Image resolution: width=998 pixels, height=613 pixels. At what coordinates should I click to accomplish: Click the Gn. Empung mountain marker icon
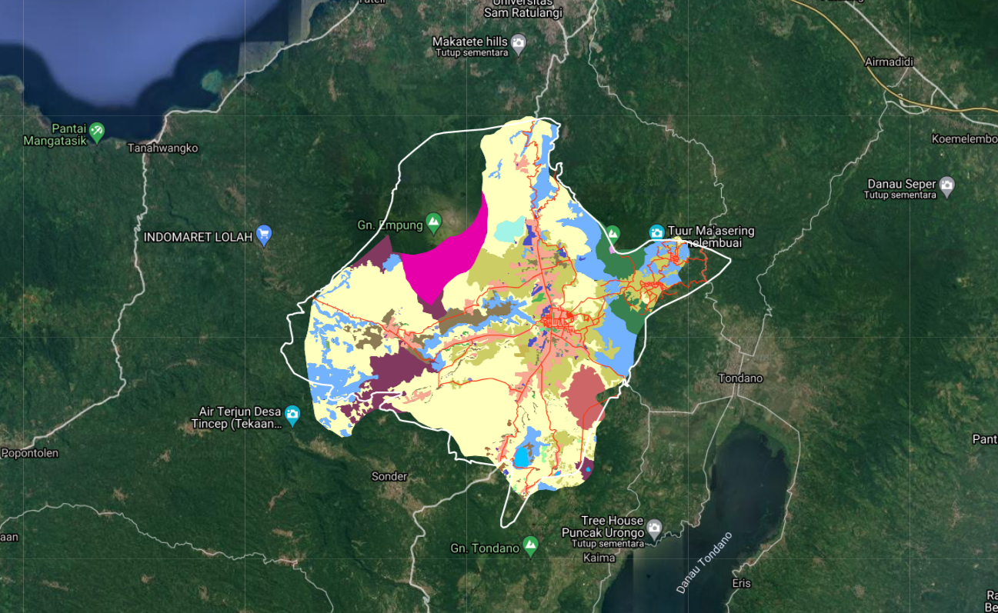(433, 224)
